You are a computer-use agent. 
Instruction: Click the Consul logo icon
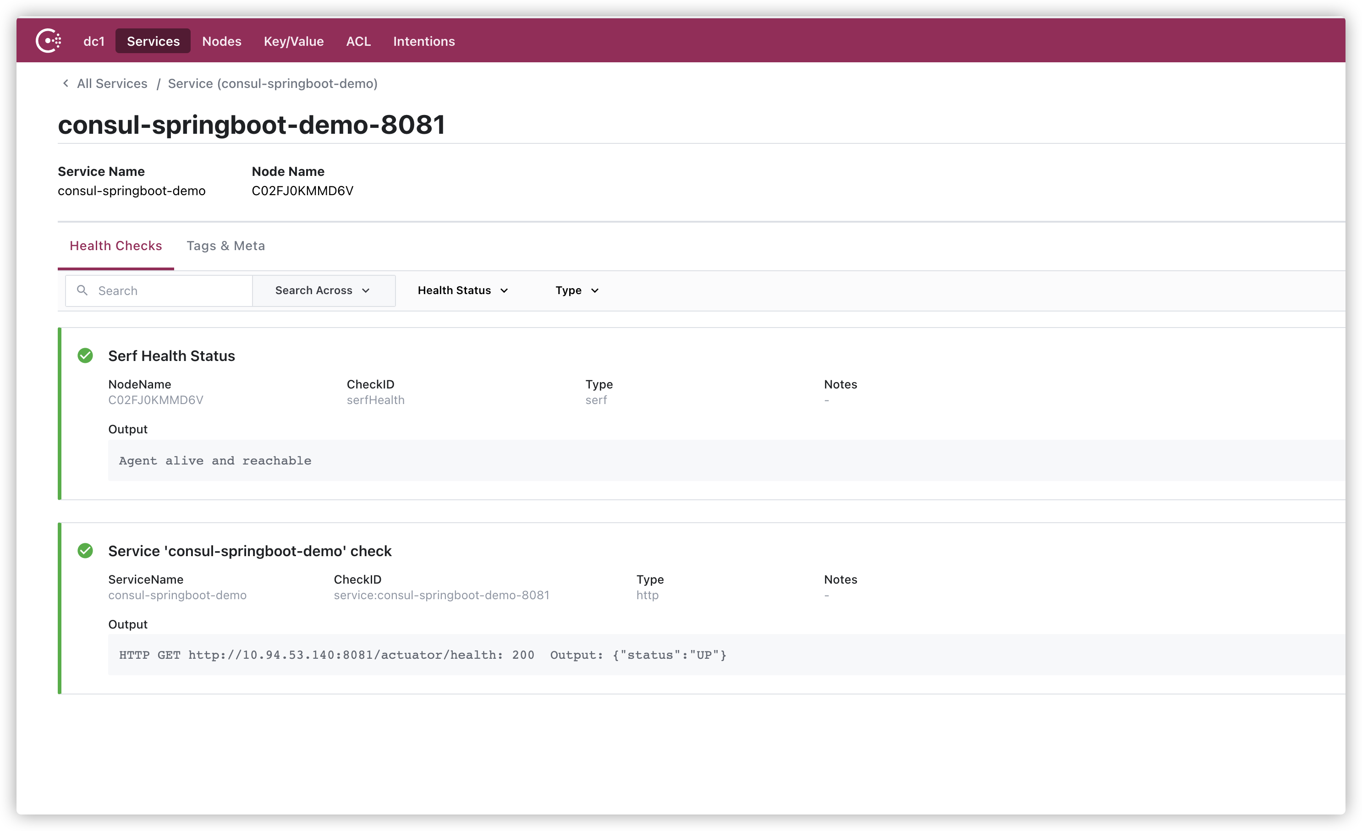tap(49, 41)
